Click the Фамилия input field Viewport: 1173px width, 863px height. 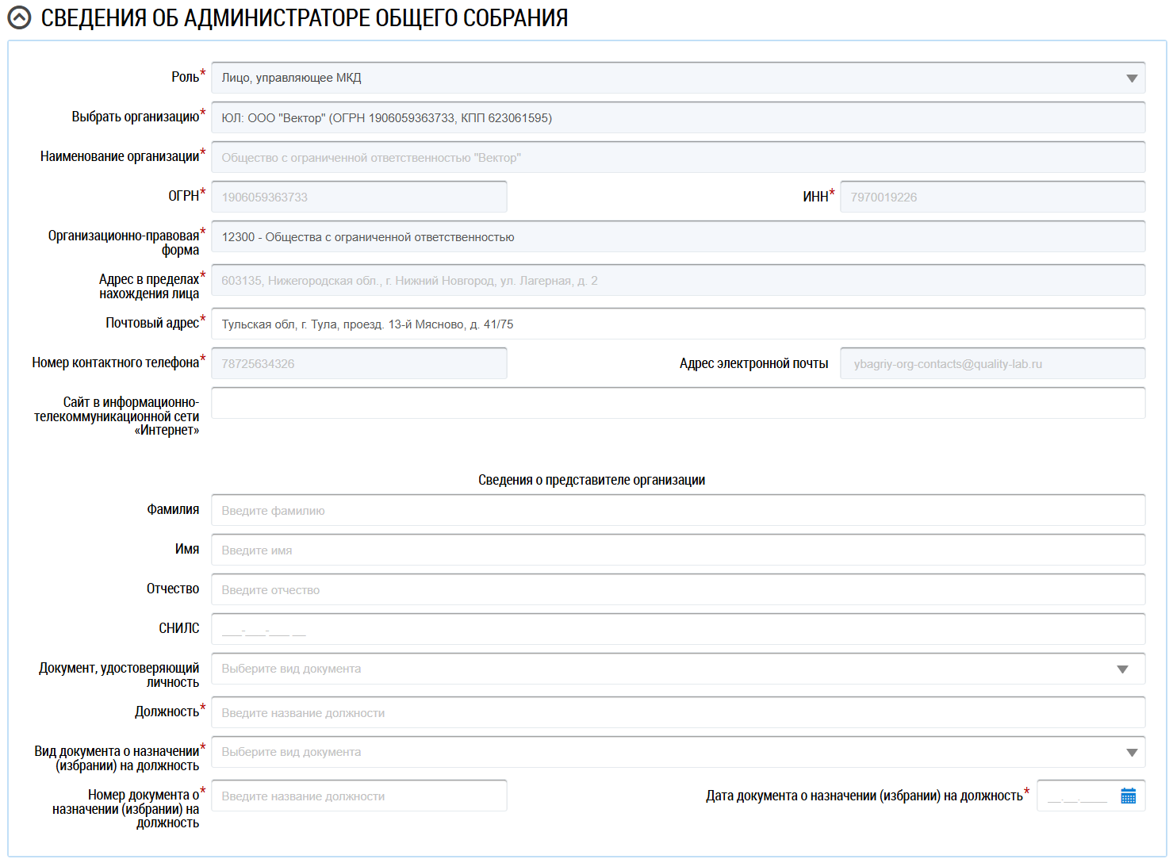[x=677, y=510]
